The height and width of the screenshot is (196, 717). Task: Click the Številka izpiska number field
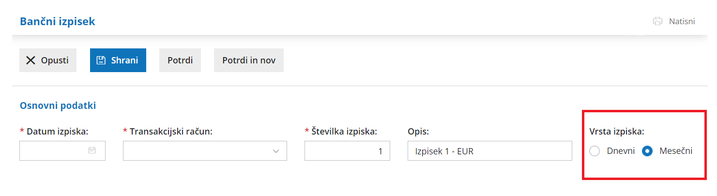click(347, 151)
